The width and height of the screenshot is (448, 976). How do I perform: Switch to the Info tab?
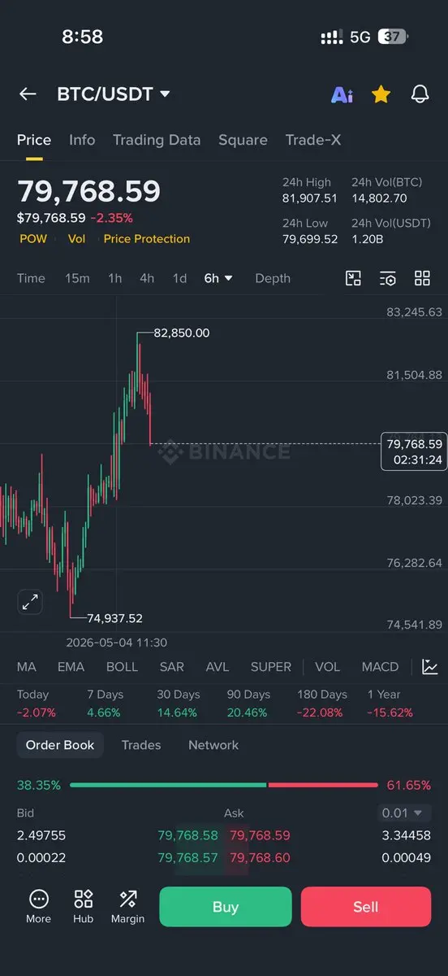point(82,140)
